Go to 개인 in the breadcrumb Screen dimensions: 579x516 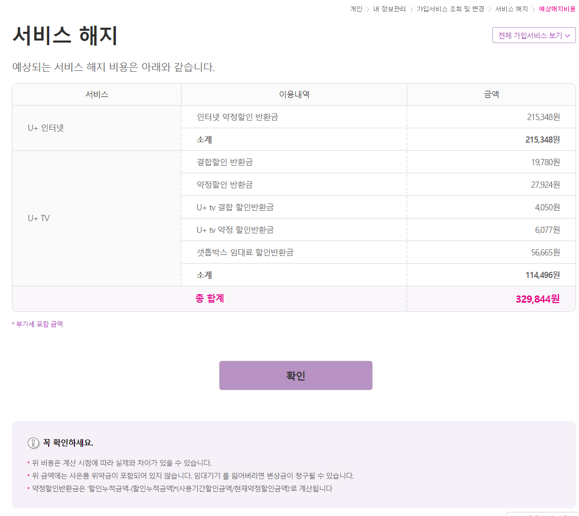[356, 9]
